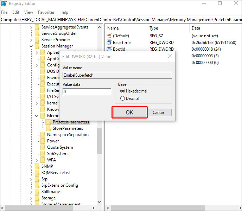This screenshot has width=242, height=211.
Task: Select the NamespaceSeparation folder icon
Action: [x=43, y=135]
